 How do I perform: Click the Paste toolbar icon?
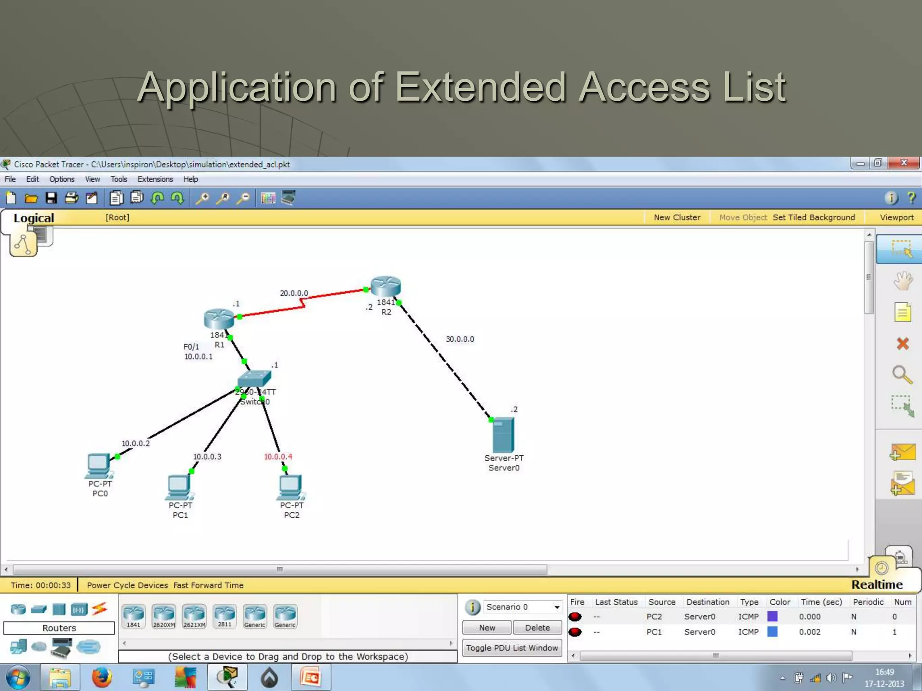[x=137, y=198]
